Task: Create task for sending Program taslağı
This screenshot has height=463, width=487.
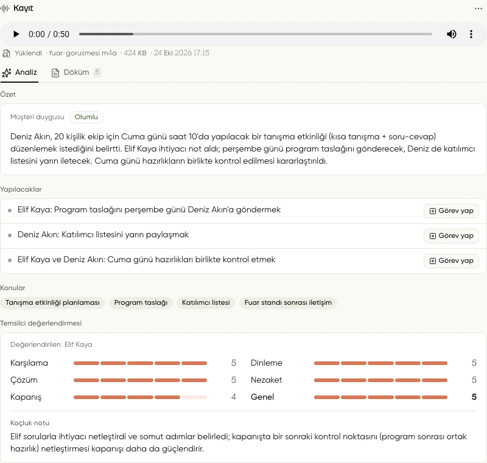Action: click(451, 211)
